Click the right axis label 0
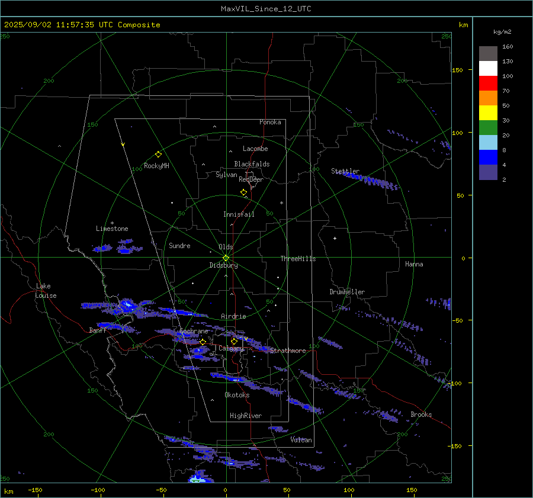This screenshot has width=533, height=498. 463,258
